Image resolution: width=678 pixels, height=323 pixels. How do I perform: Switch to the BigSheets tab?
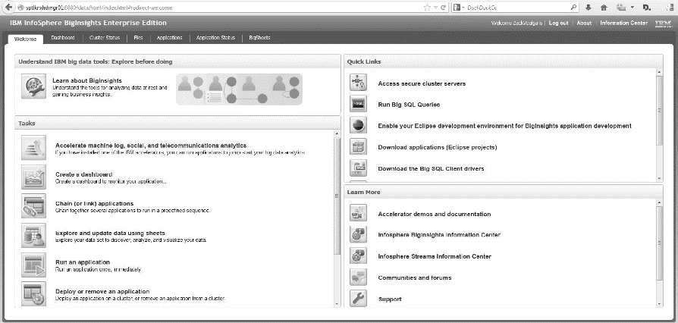[x=259, y=38]
